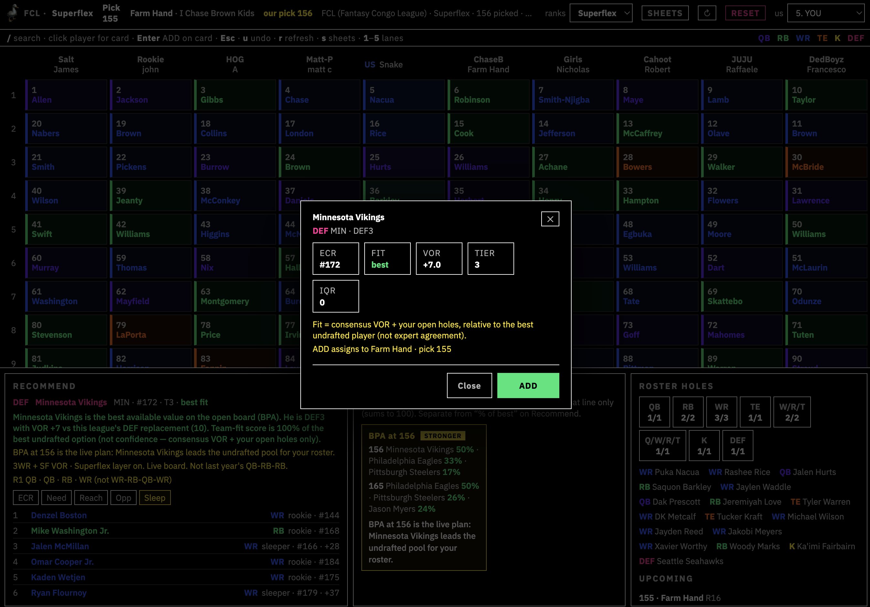Click the DedBoyz Francesco column header
The image size is (870, 607).
click(826, 65)
